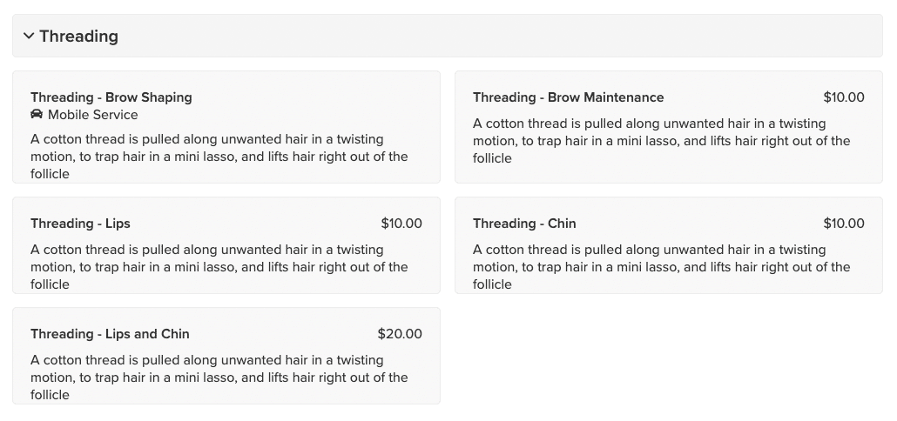Select the Threading - Lips service title
The height and width of the screenshot is (421, 897).
81,224
